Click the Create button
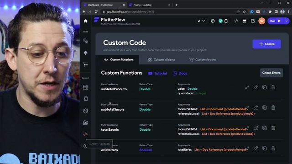This screenshot has width=292, height=164. (x=266, y=44)
